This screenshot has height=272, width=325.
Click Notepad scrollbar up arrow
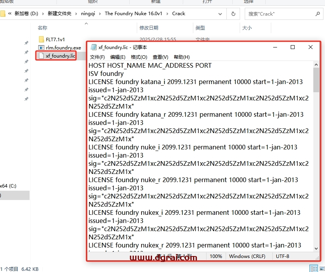(316, 65)
